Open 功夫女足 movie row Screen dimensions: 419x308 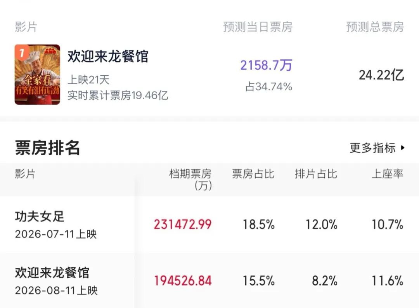pos(209,224)
